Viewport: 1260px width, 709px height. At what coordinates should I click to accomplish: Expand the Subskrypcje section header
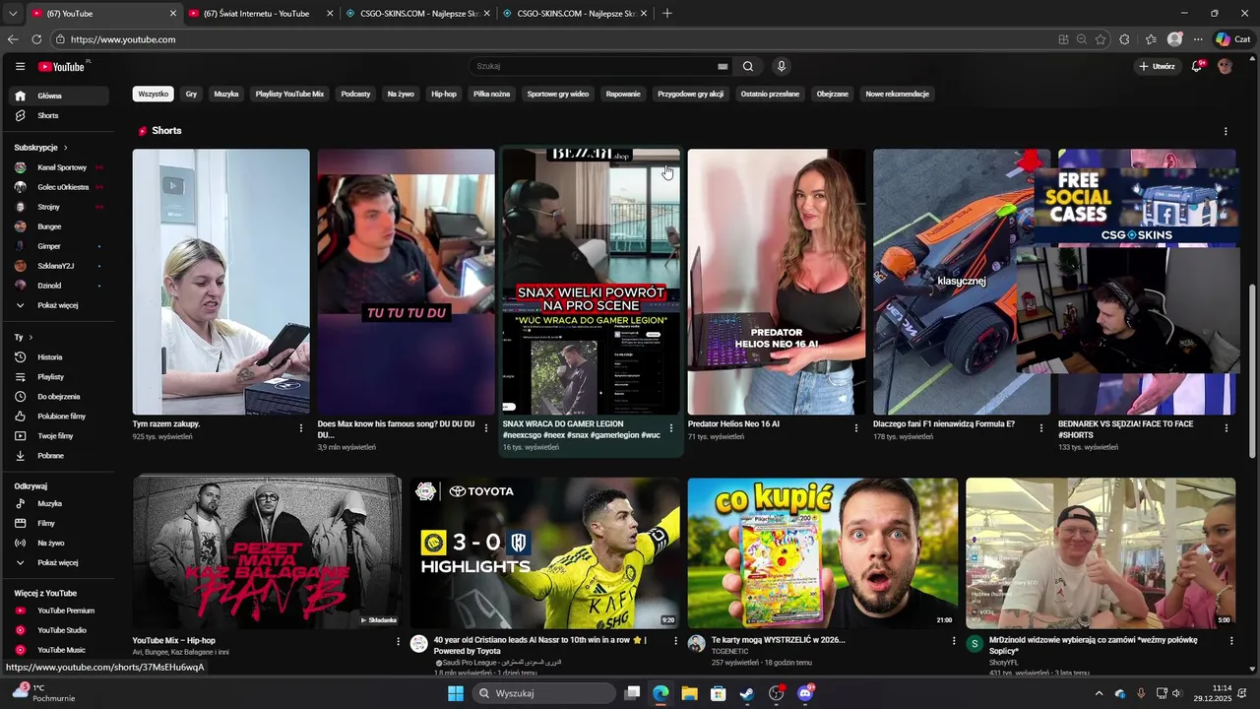pos(40,148)
